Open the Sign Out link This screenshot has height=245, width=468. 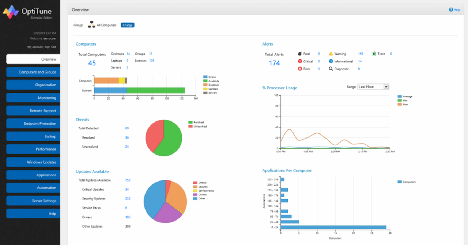(50, 47)
